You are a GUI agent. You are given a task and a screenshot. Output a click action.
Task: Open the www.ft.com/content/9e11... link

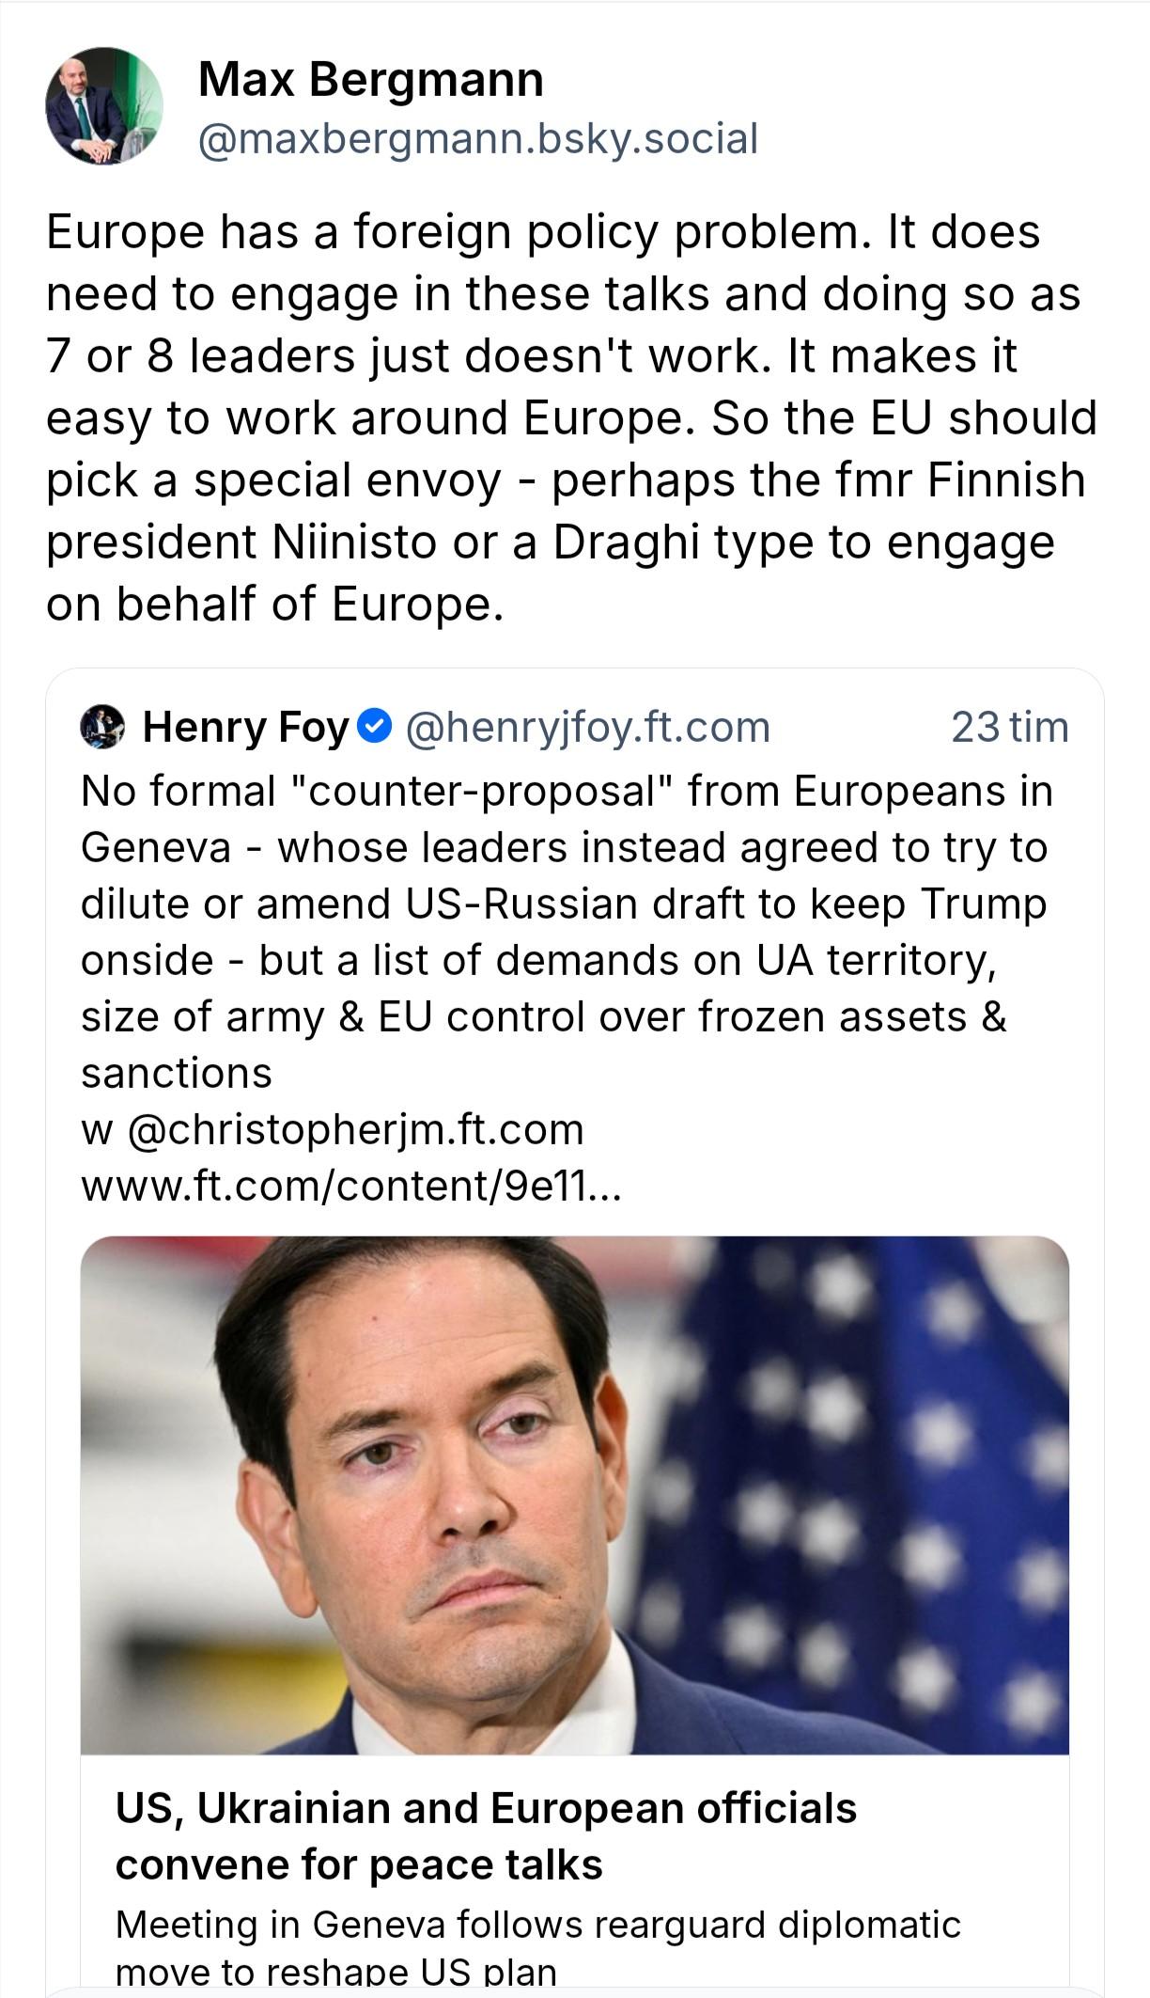point(351,1186)
